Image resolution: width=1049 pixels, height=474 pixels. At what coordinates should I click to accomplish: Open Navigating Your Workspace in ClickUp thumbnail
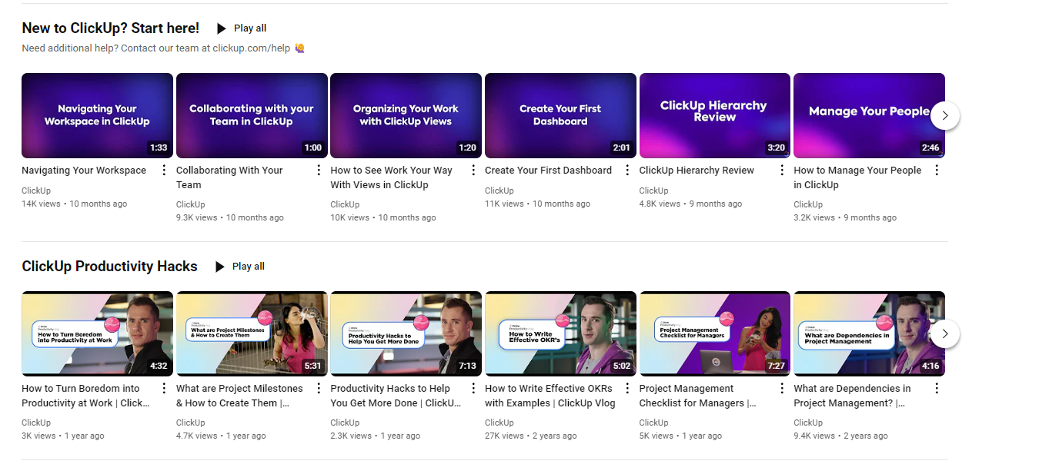[97, 115]
